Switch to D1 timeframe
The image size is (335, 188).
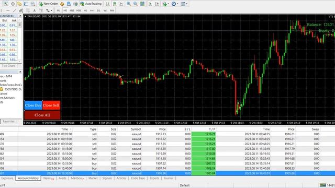point(98,10)
